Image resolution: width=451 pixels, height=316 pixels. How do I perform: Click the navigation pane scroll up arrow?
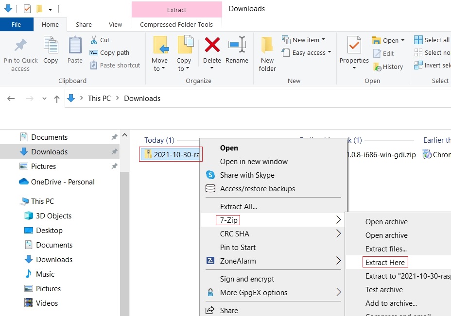point(124,135)
